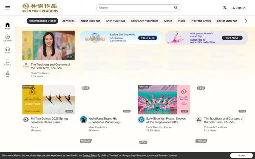Click 'Dance' label under Dance Exam video
This screenshot has width=255, height=159.
click(34, 127)
